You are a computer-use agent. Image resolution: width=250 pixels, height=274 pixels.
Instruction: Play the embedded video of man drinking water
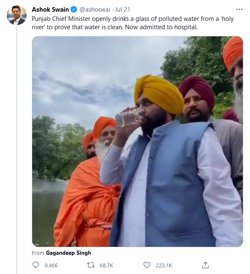tap(138, 142)
